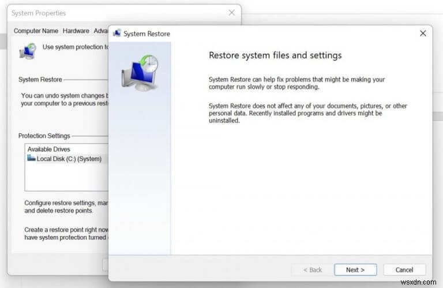Click 'System Restore does not affect' paragraph
443x288 pixels.
point(308,113)
